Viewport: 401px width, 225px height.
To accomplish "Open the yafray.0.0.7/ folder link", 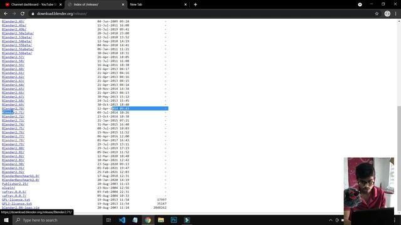I will [14, 196].
